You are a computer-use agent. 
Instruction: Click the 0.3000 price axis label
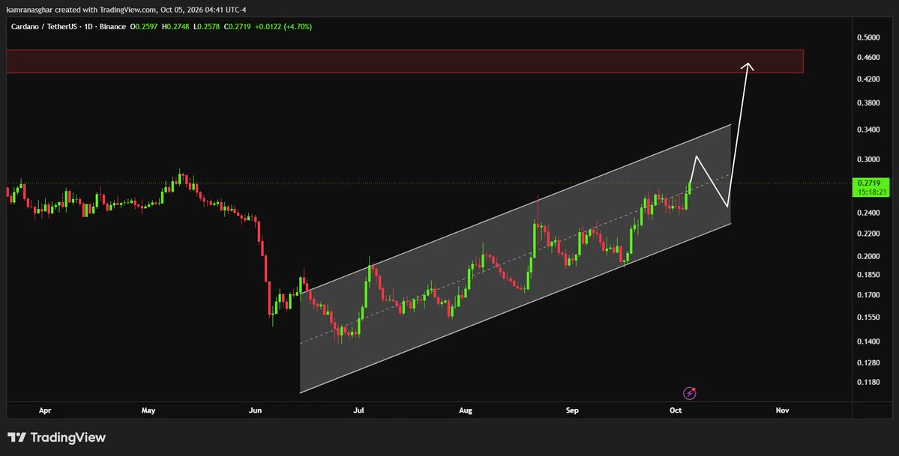pyautogui.click(x=868, y=159)
